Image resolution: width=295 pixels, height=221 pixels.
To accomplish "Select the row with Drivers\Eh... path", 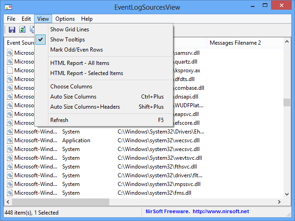I will [x=144, y=132].
